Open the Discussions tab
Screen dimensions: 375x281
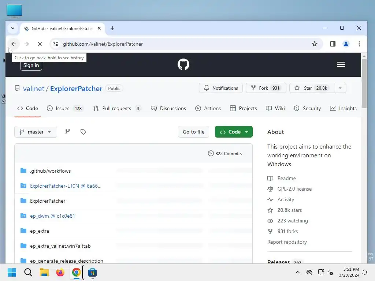coord(168,108)
